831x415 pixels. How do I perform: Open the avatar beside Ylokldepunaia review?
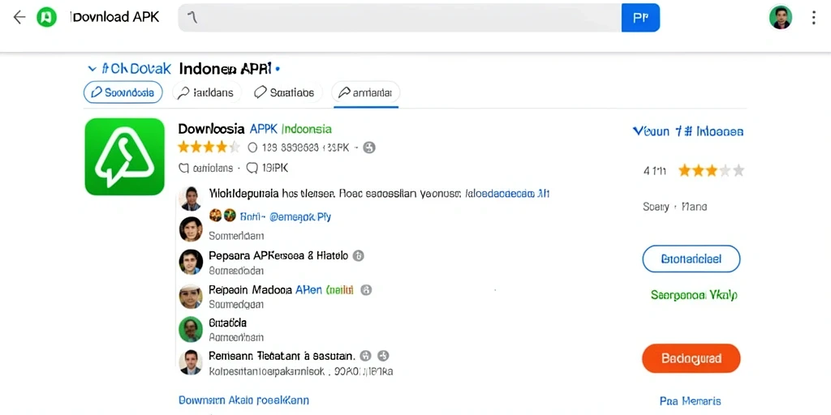[x=190, y=199]
